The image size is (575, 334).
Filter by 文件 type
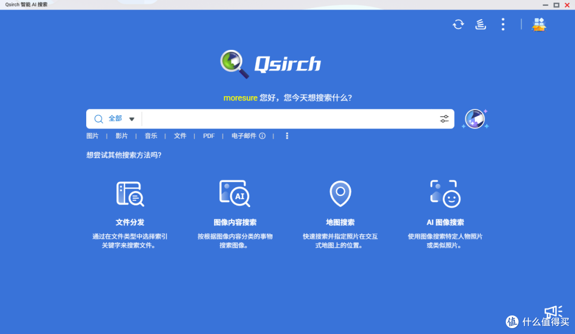coord(180,136)
